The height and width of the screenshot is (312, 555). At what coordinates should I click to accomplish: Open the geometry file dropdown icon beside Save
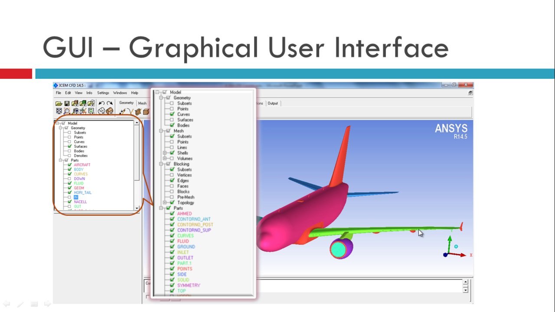click(x=75, y=104)
